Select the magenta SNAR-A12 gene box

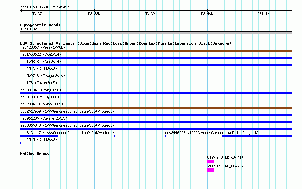[210, 170]
